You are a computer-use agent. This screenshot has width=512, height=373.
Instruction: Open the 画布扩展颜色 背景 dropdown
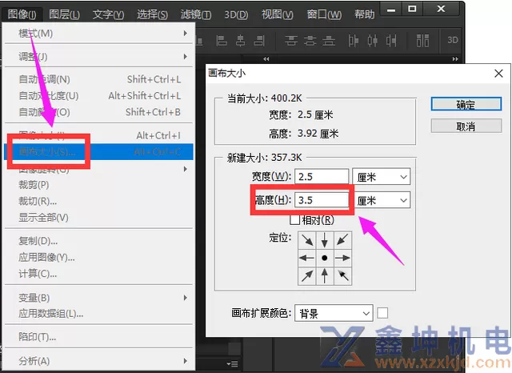click(334, 314)
